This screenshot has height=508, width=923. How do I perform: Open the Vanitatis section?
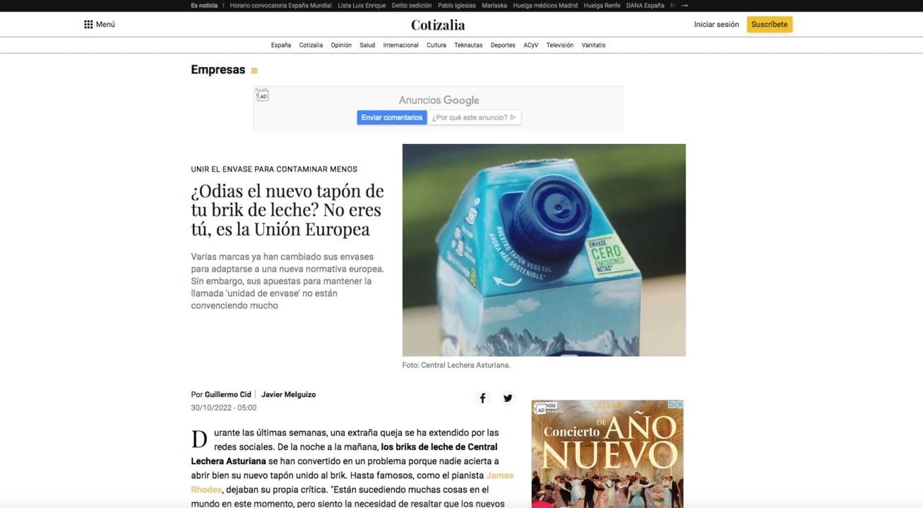click(x=593, y=45)
